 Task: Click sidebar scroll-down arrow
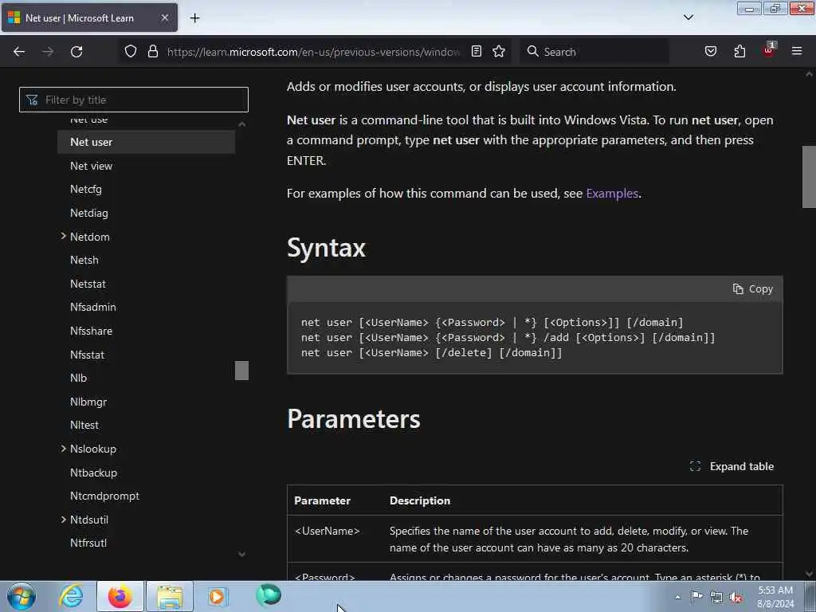point(242,555)
